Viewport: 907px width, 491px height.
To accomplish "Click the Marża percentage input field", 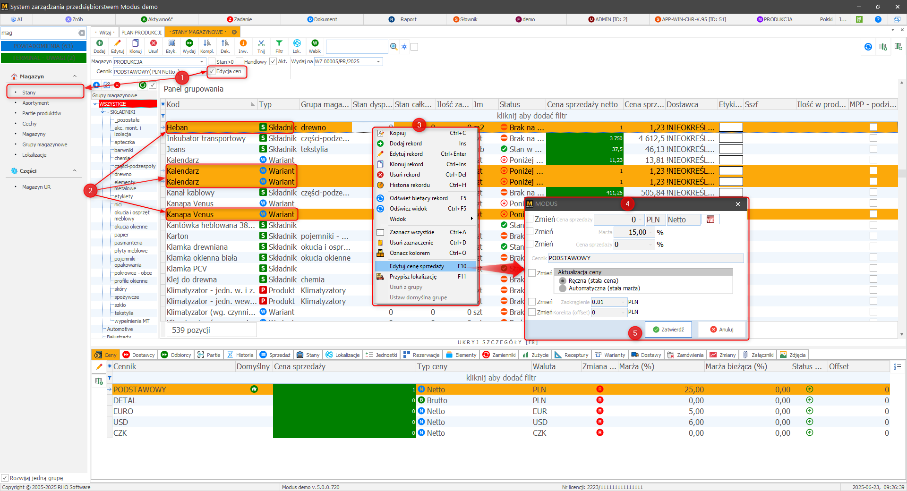I will point(633,232).
